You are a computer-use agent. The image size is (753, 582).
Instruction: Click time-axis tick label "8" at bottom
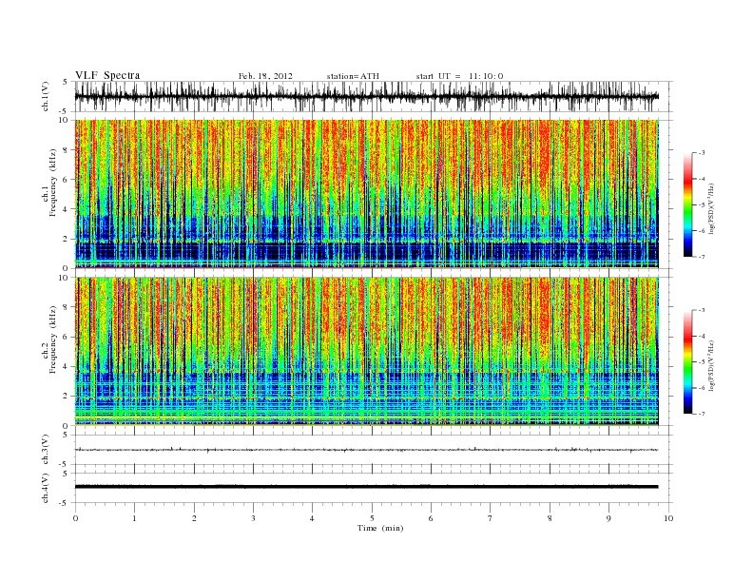point(550,518)
